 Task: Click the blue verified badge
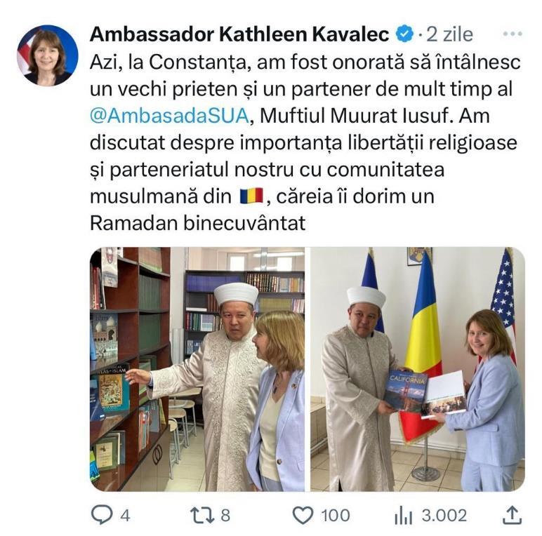pyautogui.click(x=404, y=34)
